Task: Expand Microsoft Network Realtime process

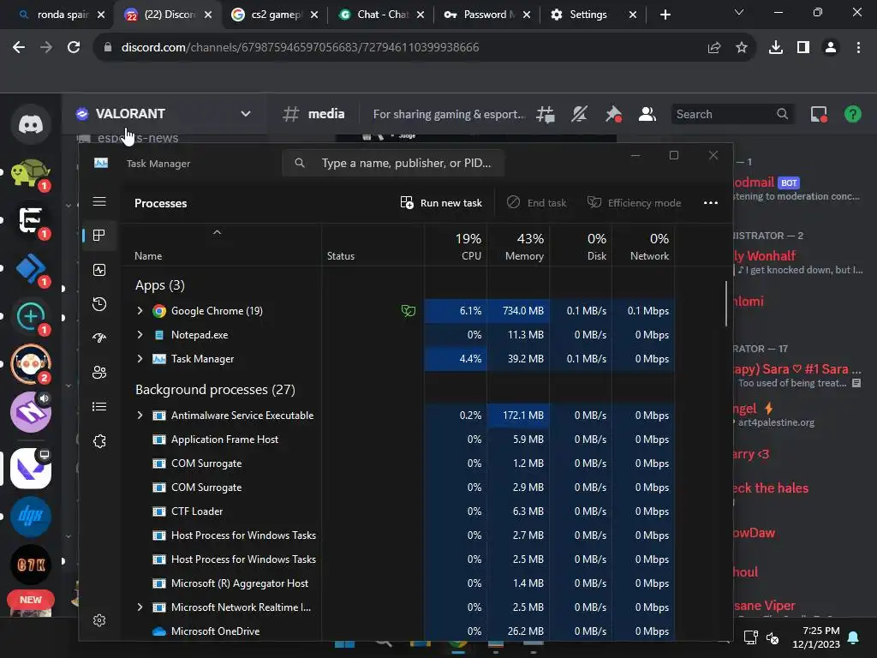Action: (140, 607)
